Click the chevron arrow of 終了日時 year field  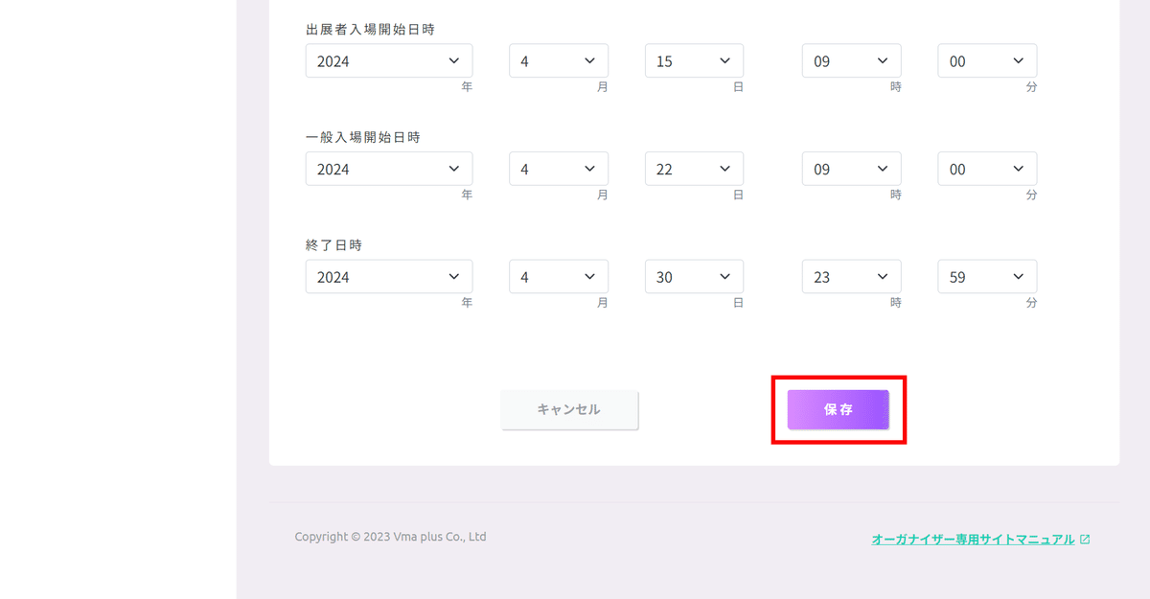coord(453,277)
